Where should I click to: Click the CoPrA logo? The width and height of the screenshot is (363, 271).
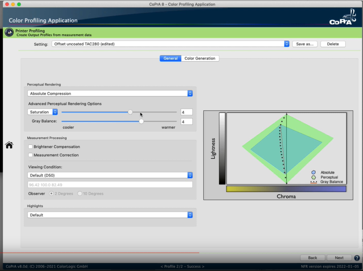pyautogui.click(x=343, y=17)
